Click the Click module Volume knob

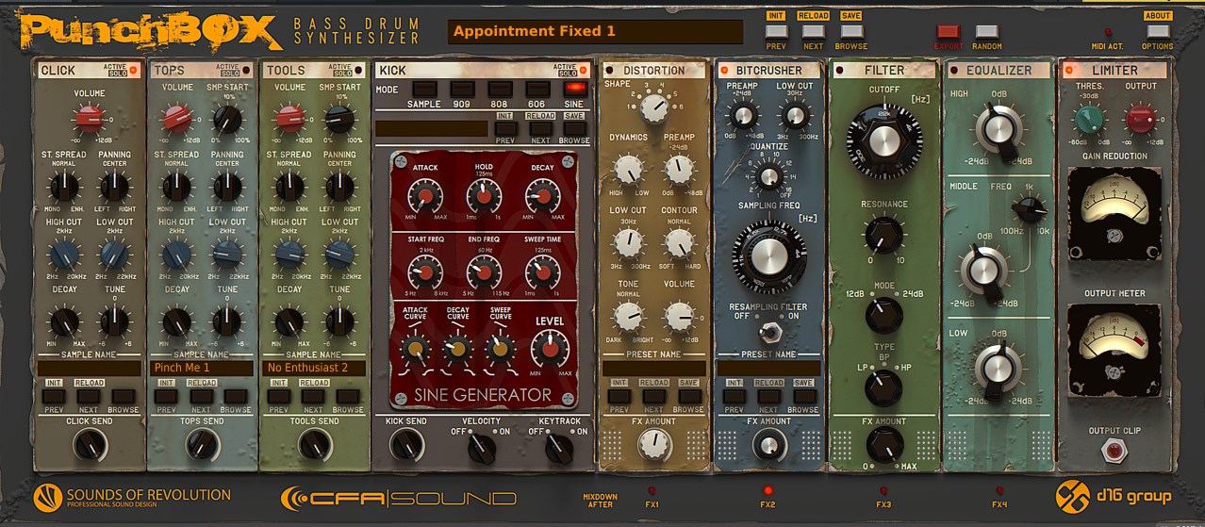(89, 118)
